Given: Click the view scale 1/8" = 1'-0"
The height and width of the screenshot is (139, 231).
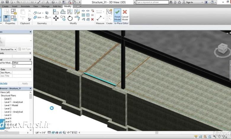Looking at the screenshot, I should pyautogui.click(x=41, y=132).
